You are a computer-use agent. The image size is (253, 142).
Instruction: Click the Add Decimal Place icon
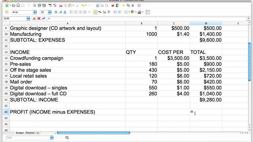[x=104, y=12]
